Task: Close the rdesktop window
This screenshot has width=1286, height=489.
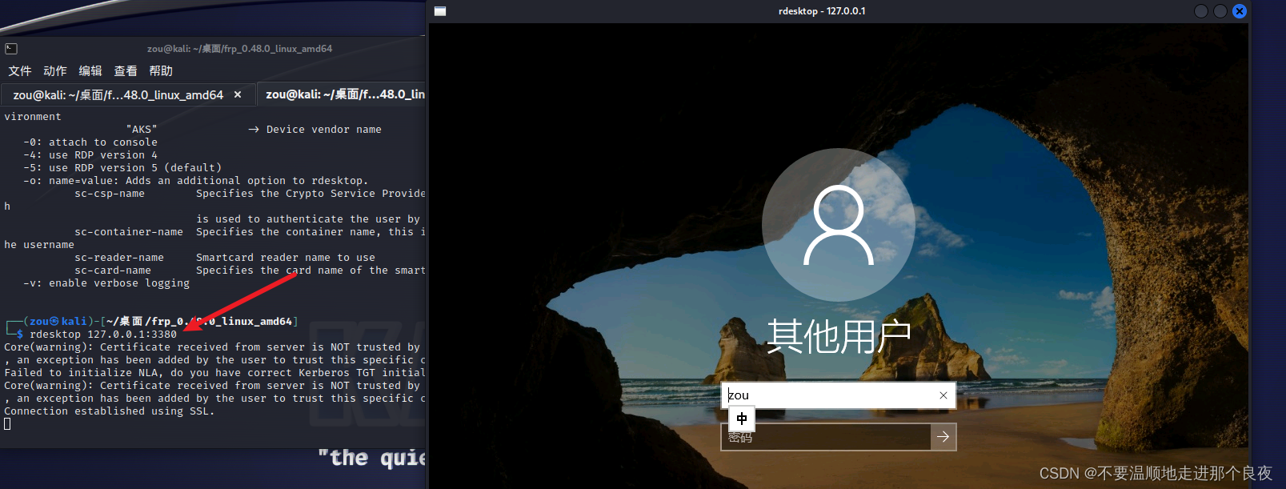Action: click(x=1240, y=11)
